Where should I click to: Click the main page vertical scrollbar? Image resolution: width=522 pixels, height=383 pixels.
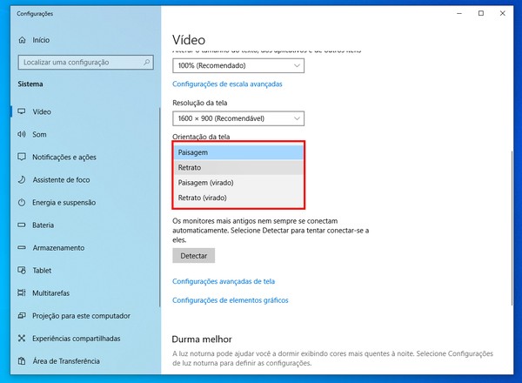pos(512,228)
